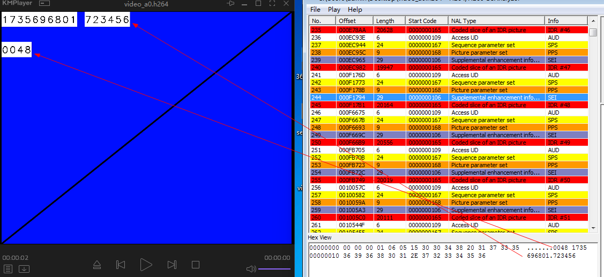Screen dimensions: 604x277
Task: Select row 245 IDR #48
Action: coord(449,105)
